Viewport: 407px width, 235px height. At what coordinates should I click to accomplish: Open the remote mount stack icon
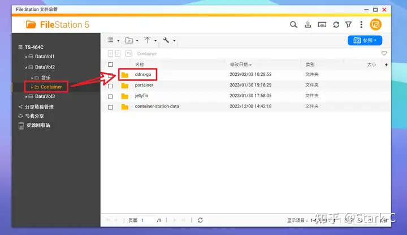pos(308,25)
